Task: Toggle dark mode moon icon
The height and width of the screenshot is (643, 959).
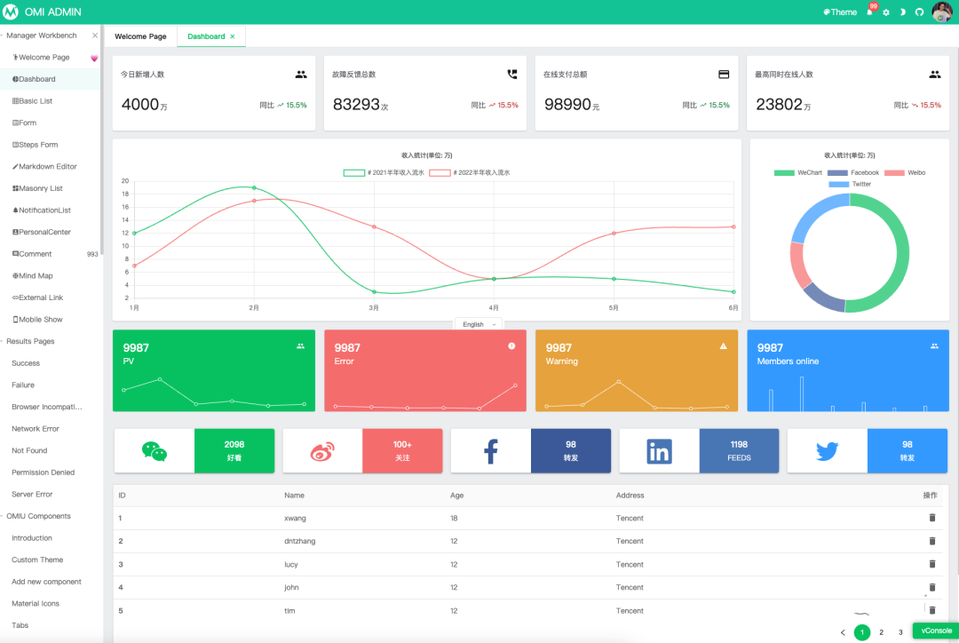Action: coord(903,12)
